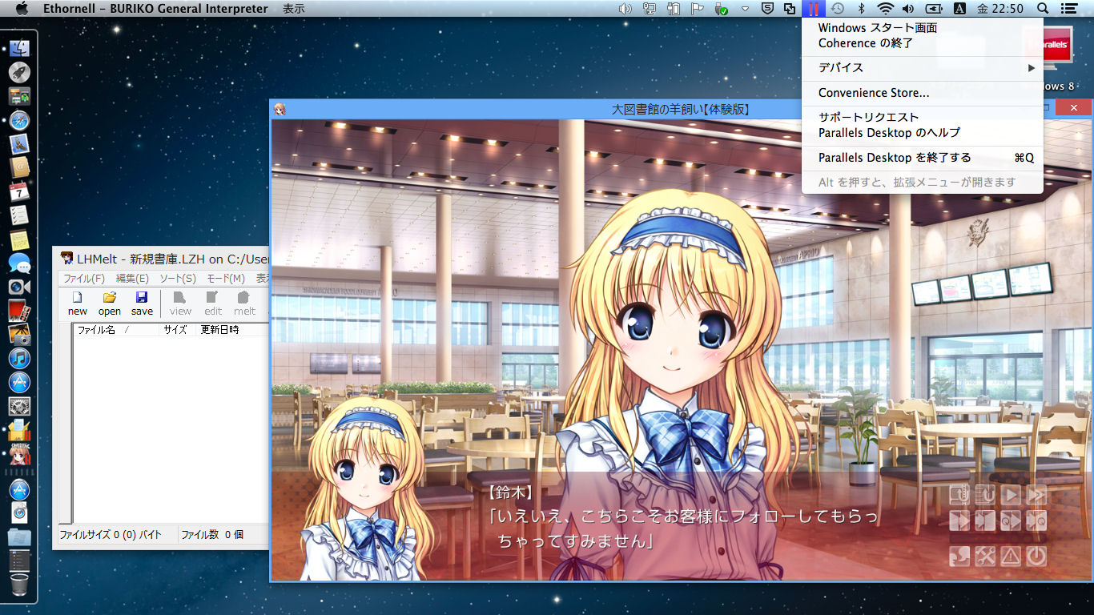Click the save floppy button in LHMelt

click(142, 303)
